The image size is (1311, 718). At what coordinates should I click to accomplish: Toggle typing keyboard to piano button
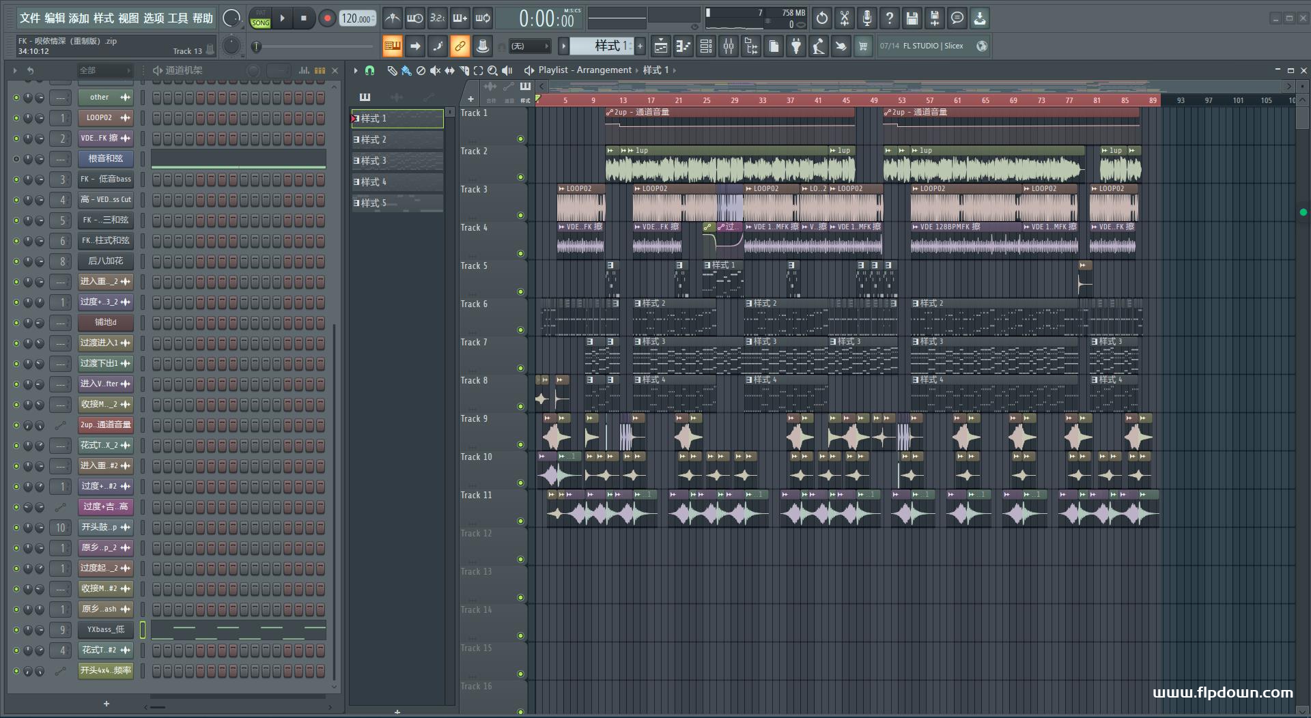[392, 46]
